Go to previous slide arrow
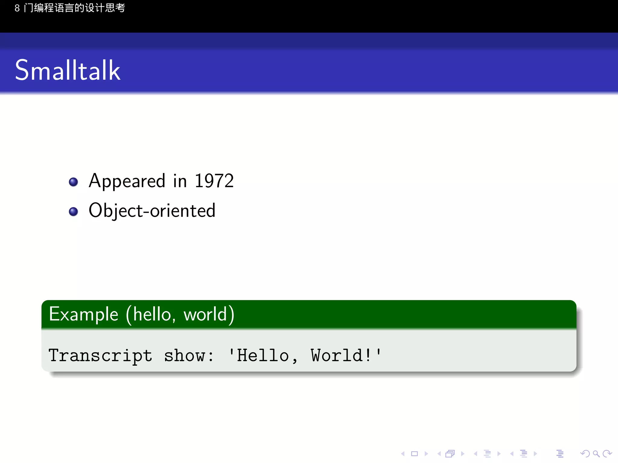 403,454
